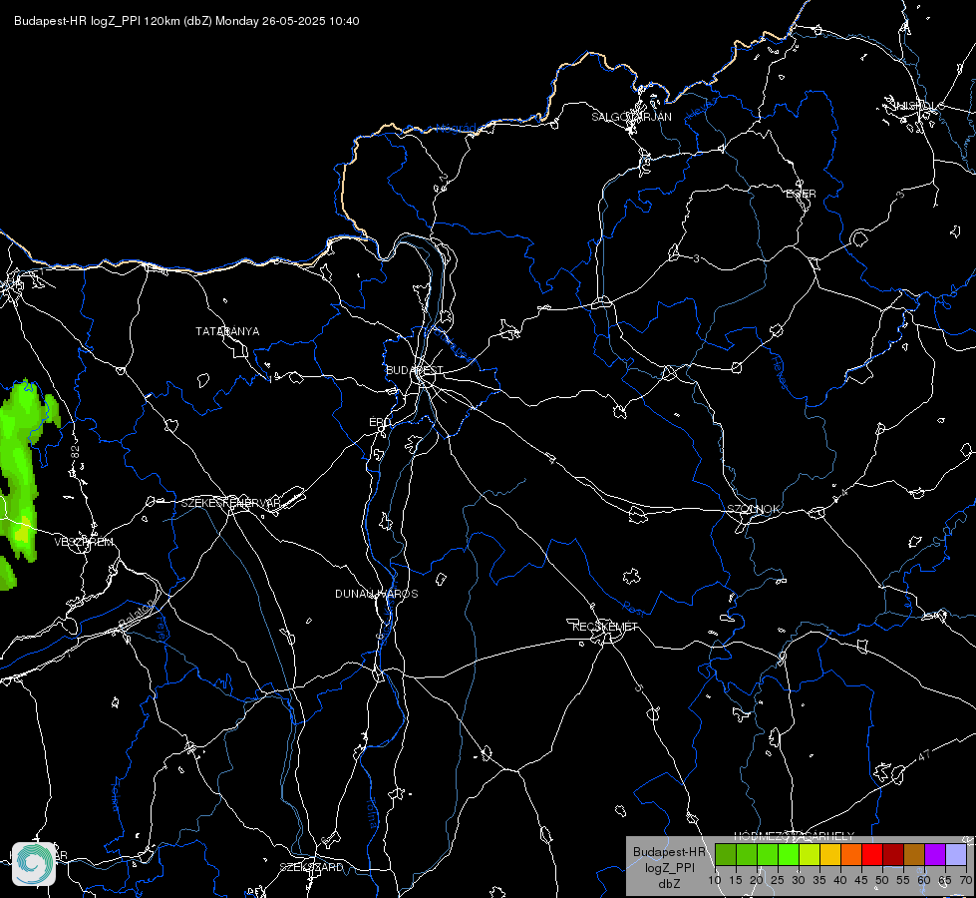Click the yellow echo core west of Veszprém

tap(22, 529)
